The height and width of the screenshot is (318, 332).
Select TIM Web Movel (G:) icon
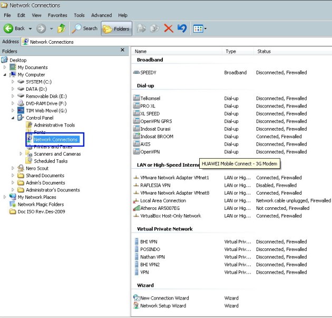(21, 110)
